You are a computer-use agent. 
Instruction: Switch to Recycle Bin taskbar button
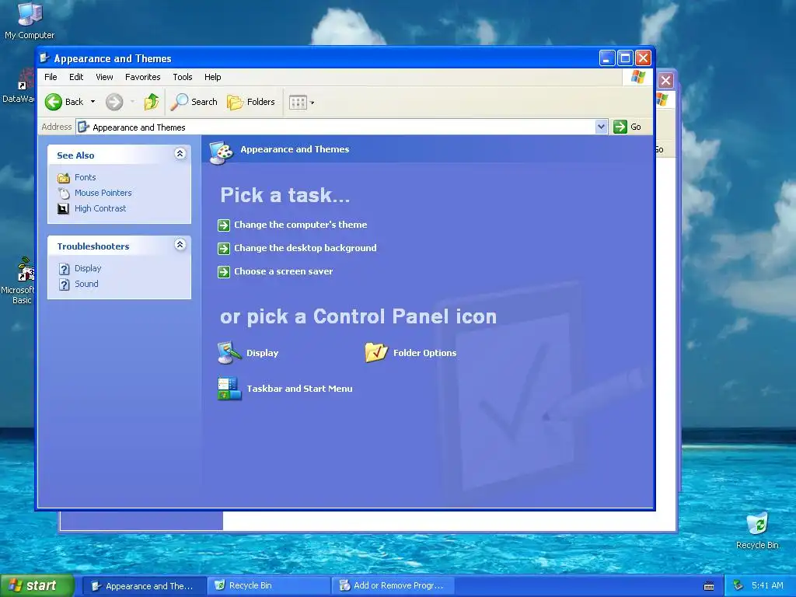(x=268, y=585)
